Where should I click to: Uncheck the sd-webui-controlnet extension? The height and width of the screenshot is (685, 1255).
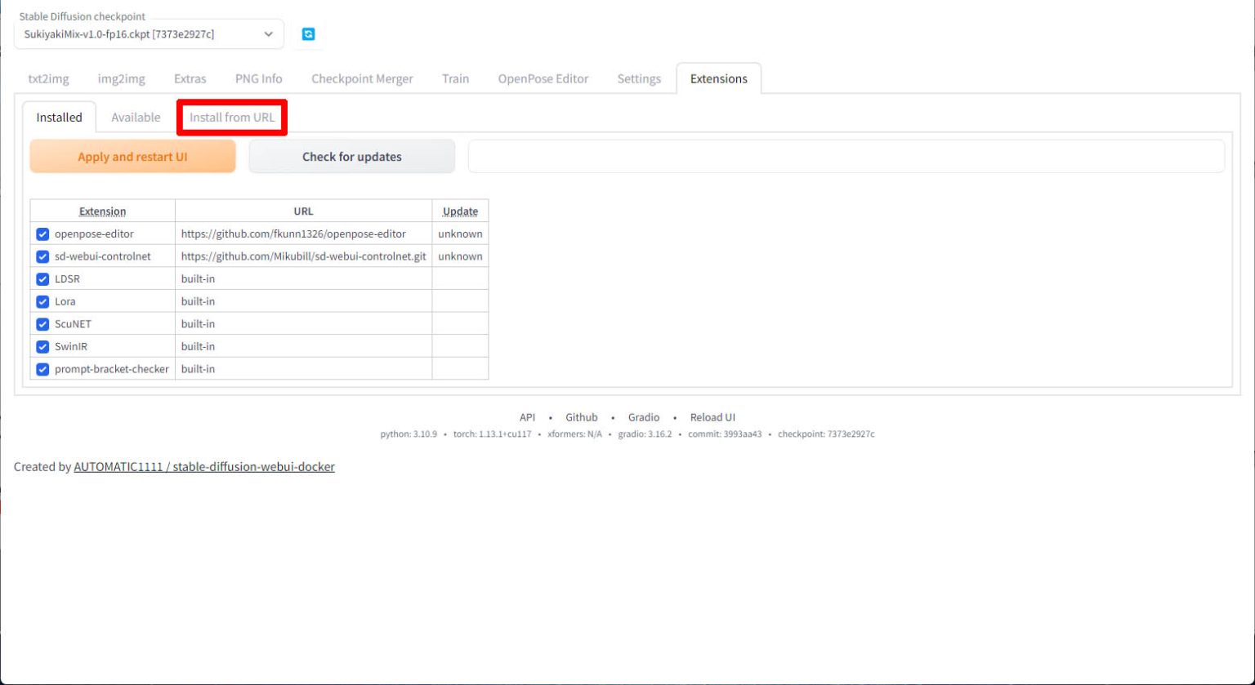click(x=43, y=256)
